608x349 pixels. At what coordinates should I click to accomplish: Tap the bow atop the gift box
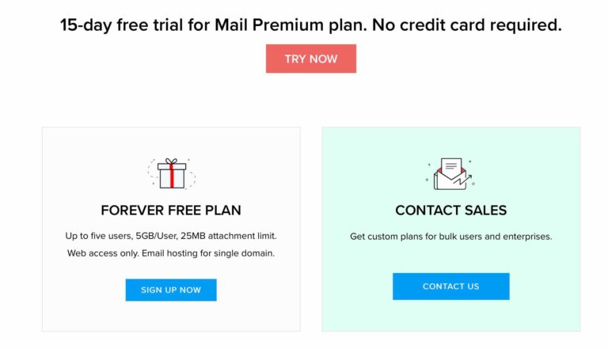click(171, 162)
